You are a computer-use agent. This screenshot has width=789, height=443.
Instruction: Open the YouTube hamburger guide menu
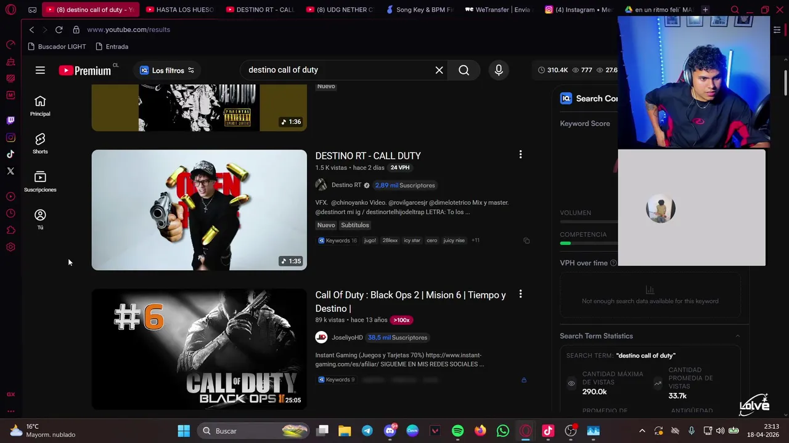[40, 70]
